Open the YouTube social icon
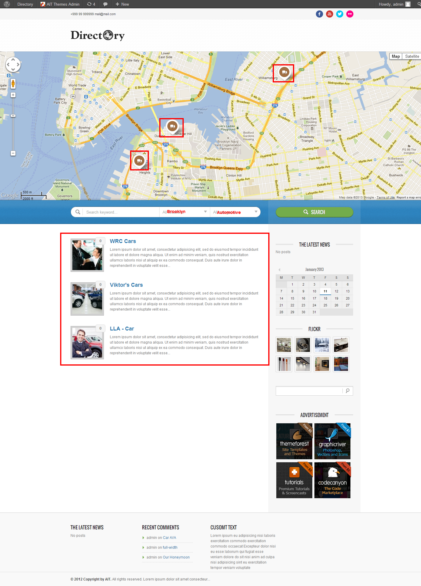This screenshot has width=421, height=586. coord(329,14)
